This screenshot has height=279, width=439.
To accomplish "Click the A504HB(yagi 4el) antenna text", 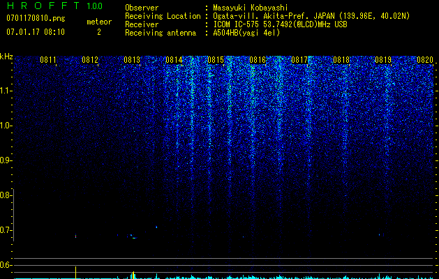I will [246, 33].
